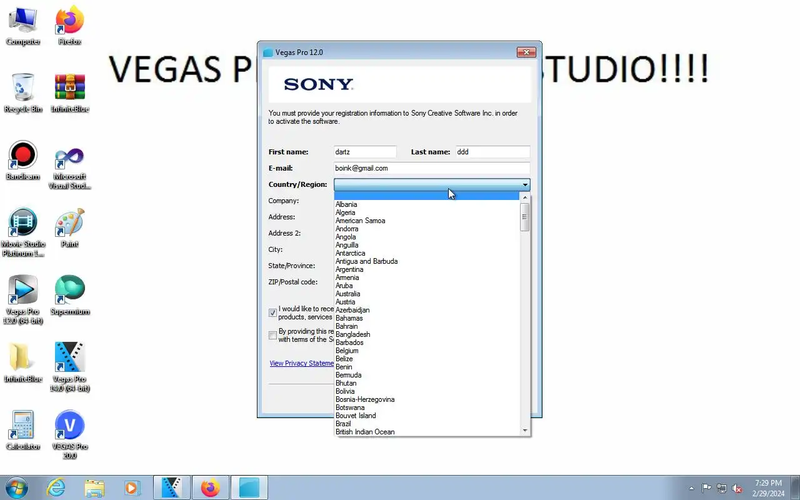Select the Bandicam desktop shortcut
The height and width of the screenshot is (500, 800).
[x=23, y=161]
